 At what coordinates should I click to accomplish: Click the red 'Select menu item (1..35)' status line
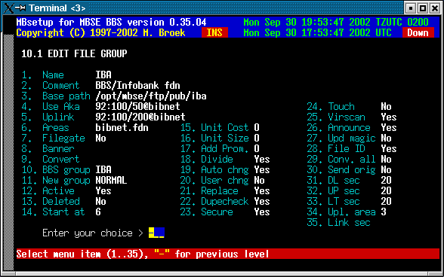pyautogui.click(x=228, y=254)
